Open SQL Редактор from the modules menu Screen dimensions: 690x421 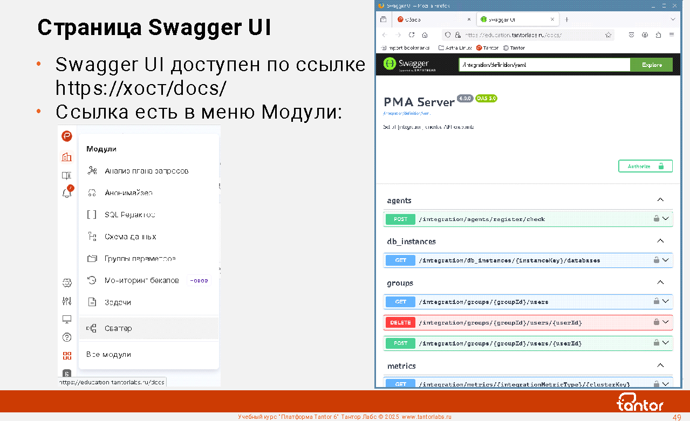tap(129, 215)
